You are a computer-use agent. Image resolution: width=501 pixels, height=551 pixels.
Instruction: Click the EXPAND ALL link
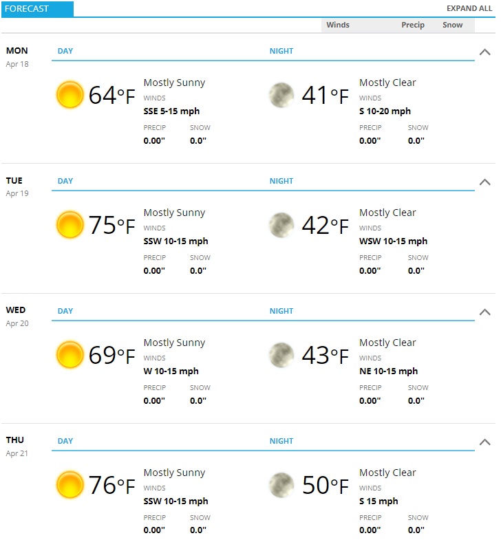(469, 8)
